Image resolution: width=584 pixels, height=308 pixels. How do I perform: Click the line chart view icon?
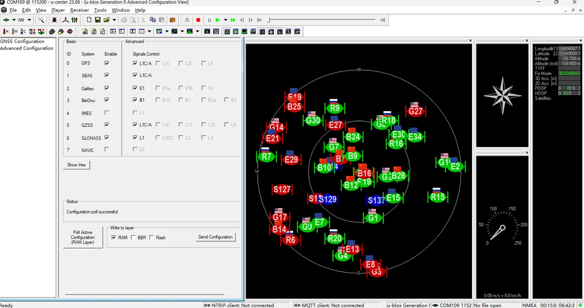[x=174, y=31]
